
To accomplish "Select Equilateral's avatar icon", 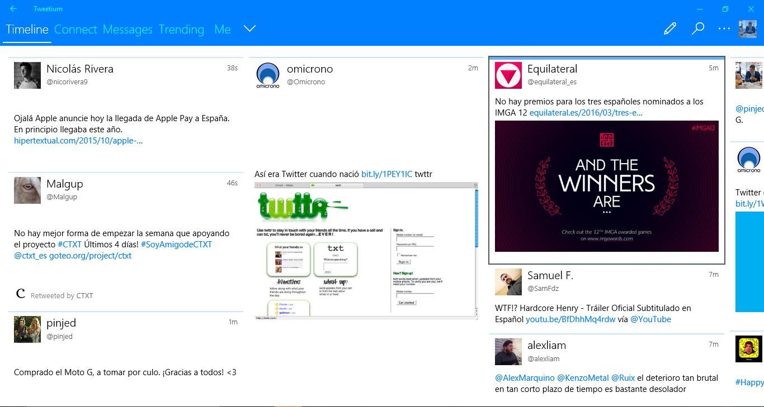I will point(508,75).
